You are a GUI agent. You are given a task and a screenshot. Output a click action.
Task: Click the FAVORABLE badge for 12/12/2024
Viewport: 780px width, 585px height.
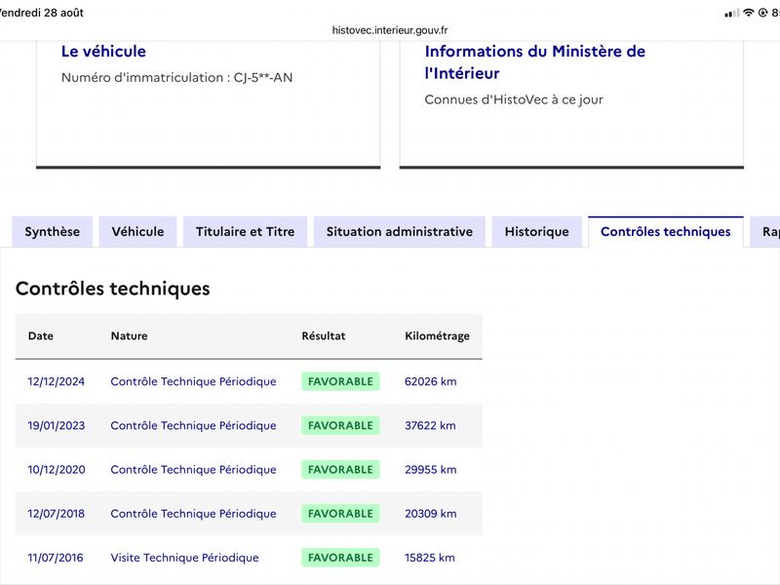(340, 381)
